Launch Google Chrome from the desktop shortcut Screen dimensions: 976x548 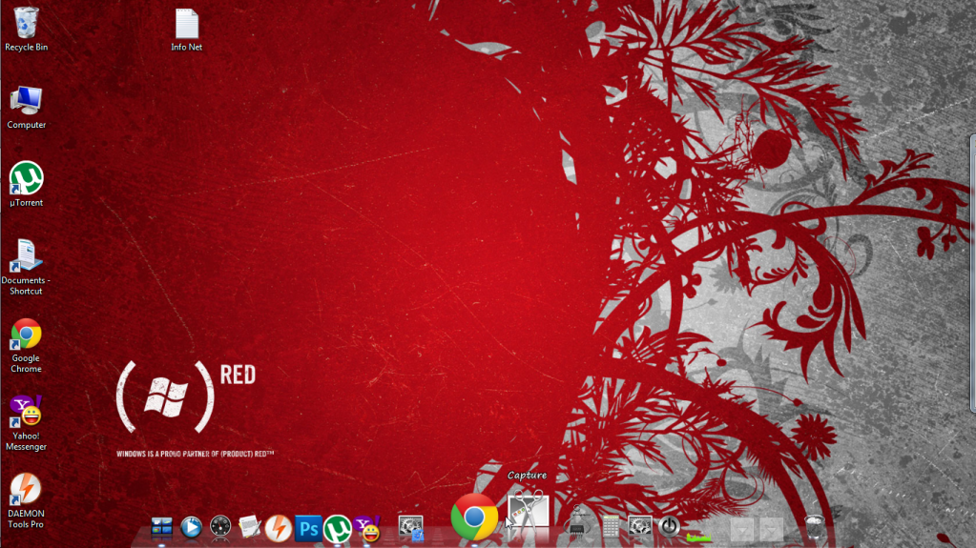click(x=26, y=345)
